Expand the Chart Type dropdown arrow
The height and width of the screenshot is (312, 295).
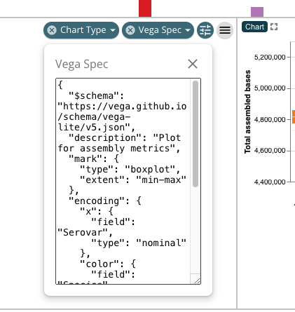coord(113,30)
